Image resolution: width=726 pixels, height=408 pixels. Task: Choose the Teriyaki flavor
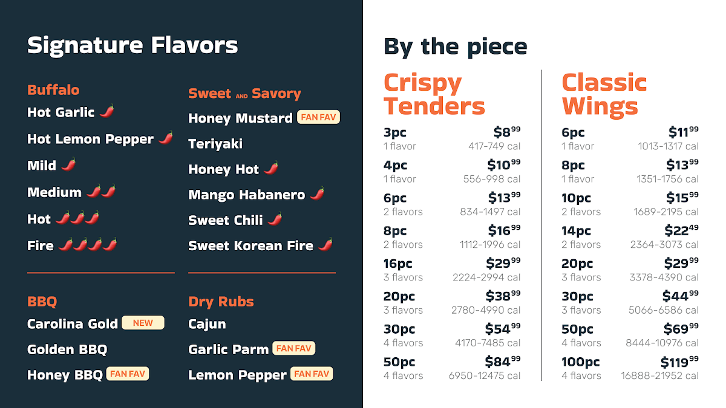[x=215, y=144]
